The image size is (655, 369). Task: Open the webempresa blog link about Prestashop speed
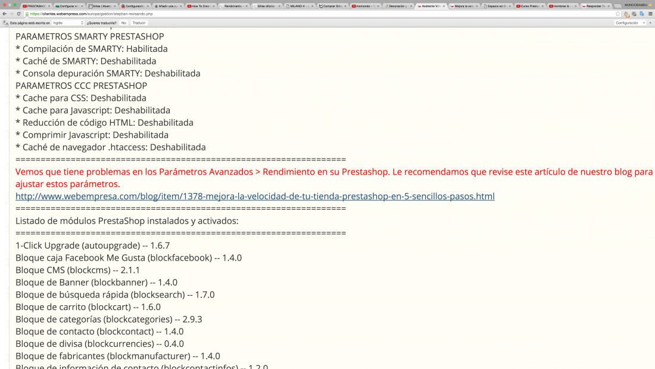tap(255, 196)
